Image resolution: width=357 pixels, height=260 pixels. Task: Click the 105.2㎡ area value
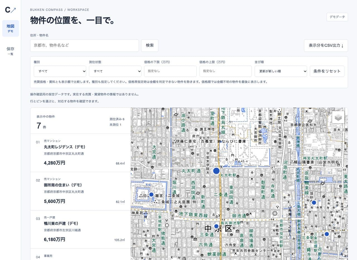click(119, 240)
